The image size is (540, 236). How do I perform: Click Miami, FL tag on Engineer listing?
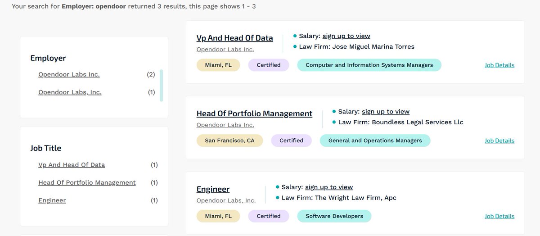pyautogui.click(x=218, y=216)
